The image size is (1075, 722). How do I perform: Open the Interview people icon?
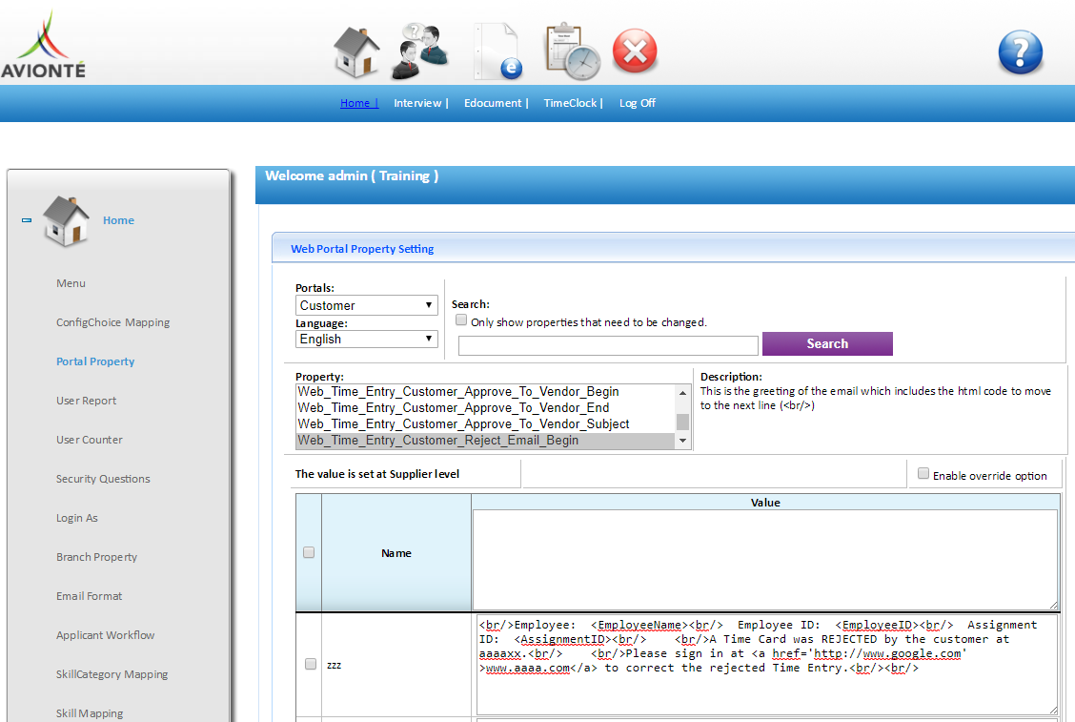420,52
